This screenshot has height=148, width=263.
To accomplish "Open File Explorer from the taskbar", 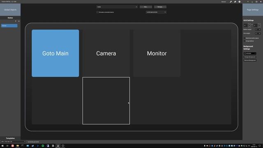I will coord(18,146).
